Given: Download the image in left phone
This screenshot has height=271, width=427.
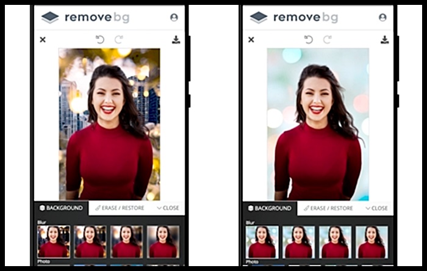Looking at the screenshot, I should 176,40.
